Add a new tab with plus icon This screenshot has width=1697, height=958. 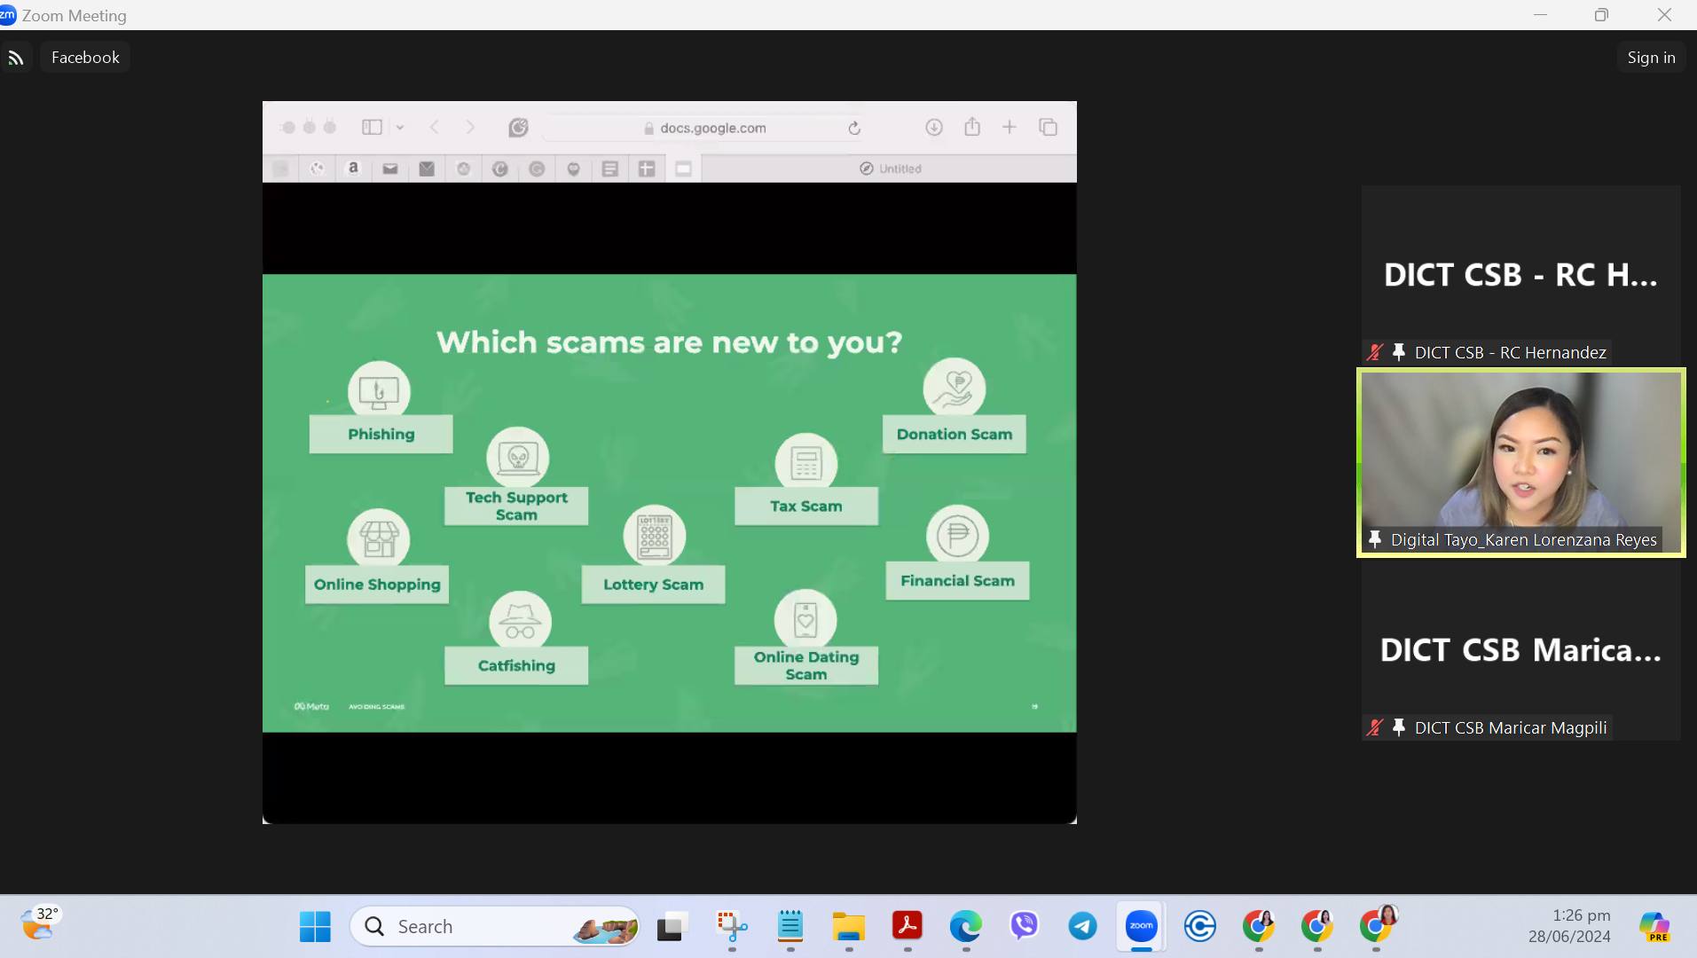coord(1010,128)
